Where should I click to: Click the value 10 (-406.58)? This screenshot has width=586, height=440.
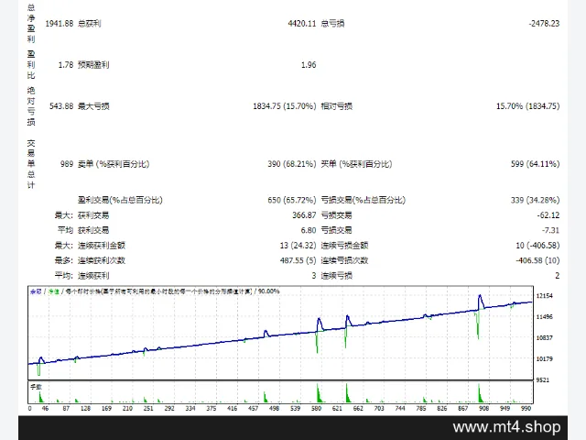[537, 246]
